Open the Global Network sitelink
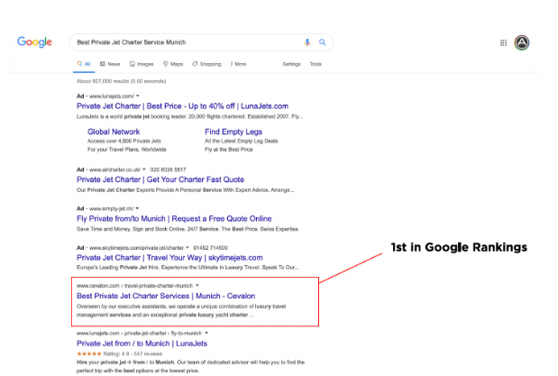The height and width of the screenshot is (376, 558). tap(114, 132)
